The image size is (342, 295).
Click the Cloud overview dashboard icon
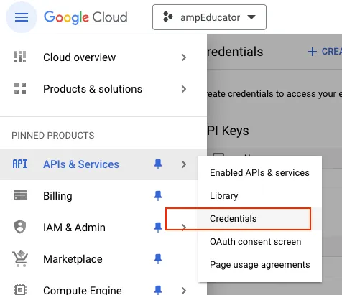pos(20,57)
